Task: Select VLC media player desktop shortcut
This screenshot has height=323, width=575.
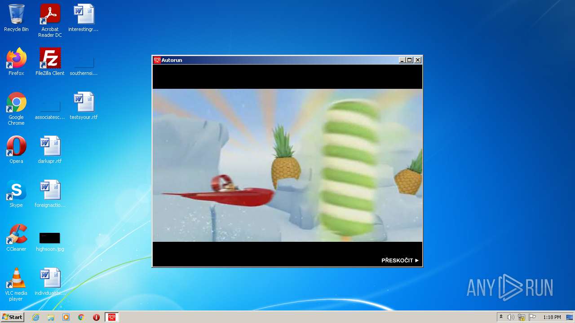Action: [16, 284]
